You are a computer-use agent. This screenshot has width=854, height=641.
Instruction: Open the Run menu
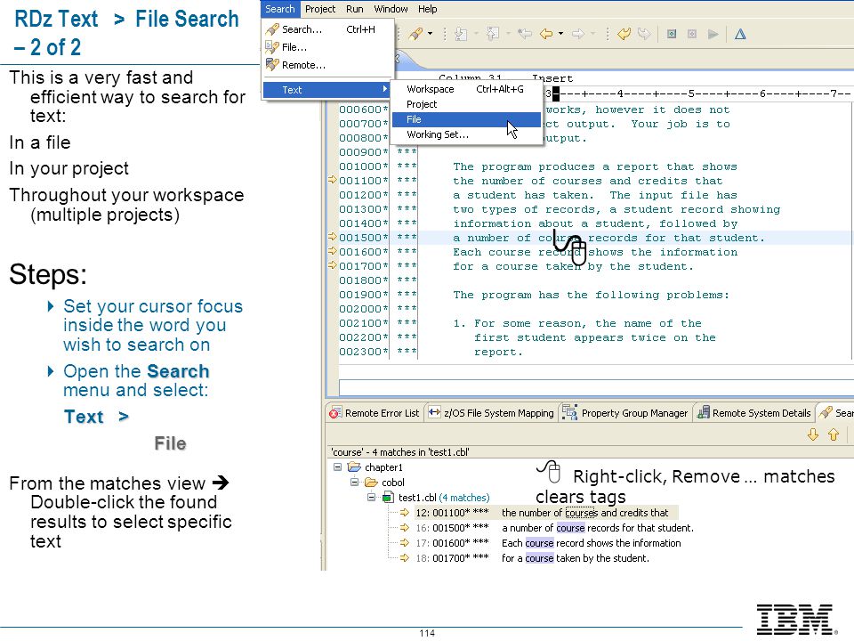pos(355,9)
